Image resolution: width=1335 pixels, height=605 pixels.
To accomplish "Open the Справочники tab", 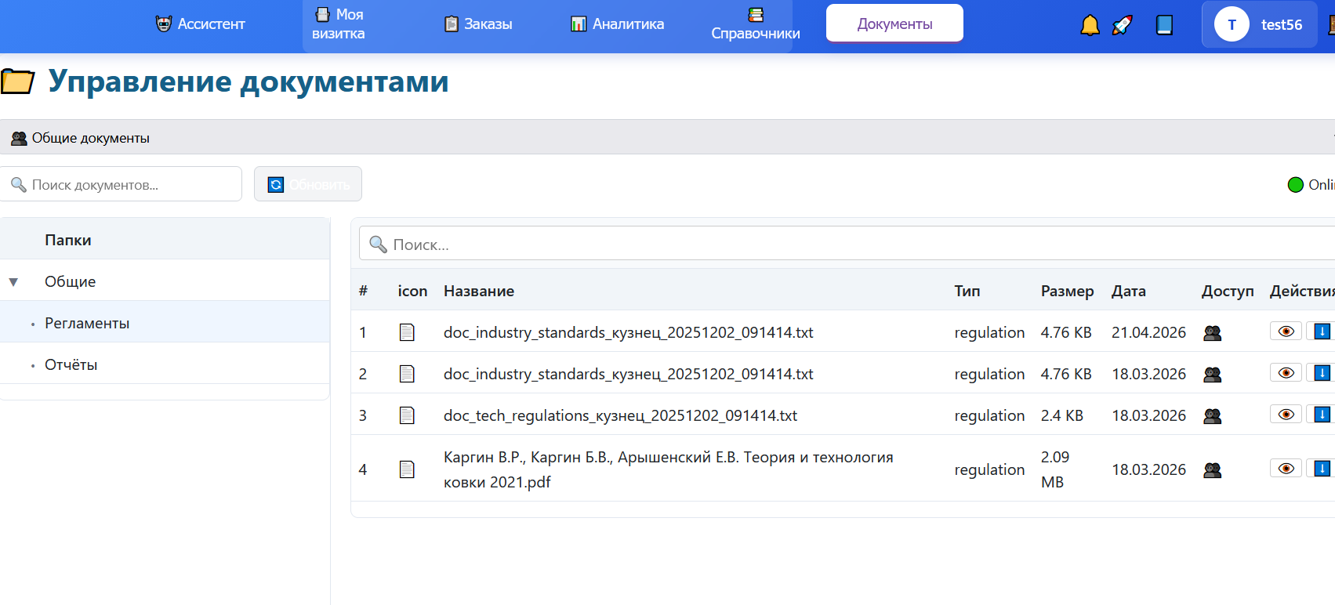I will coord(756,24).
